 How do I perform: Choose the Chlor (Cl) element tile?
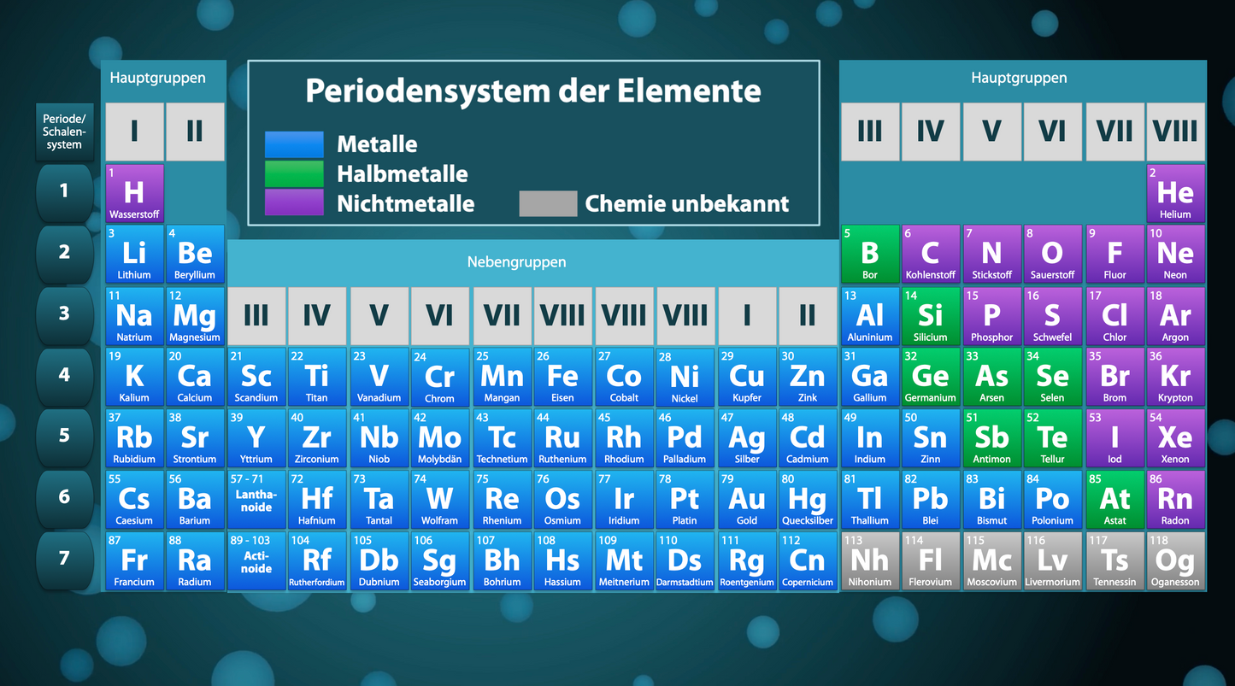1114,316
